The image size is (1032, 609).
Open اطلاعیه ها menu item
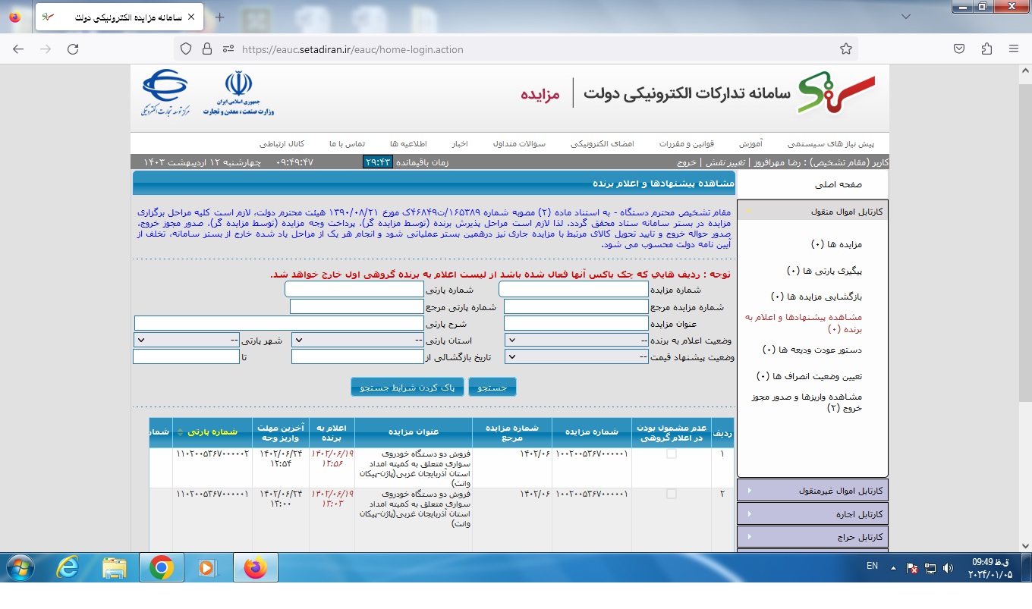pos(408,143)
